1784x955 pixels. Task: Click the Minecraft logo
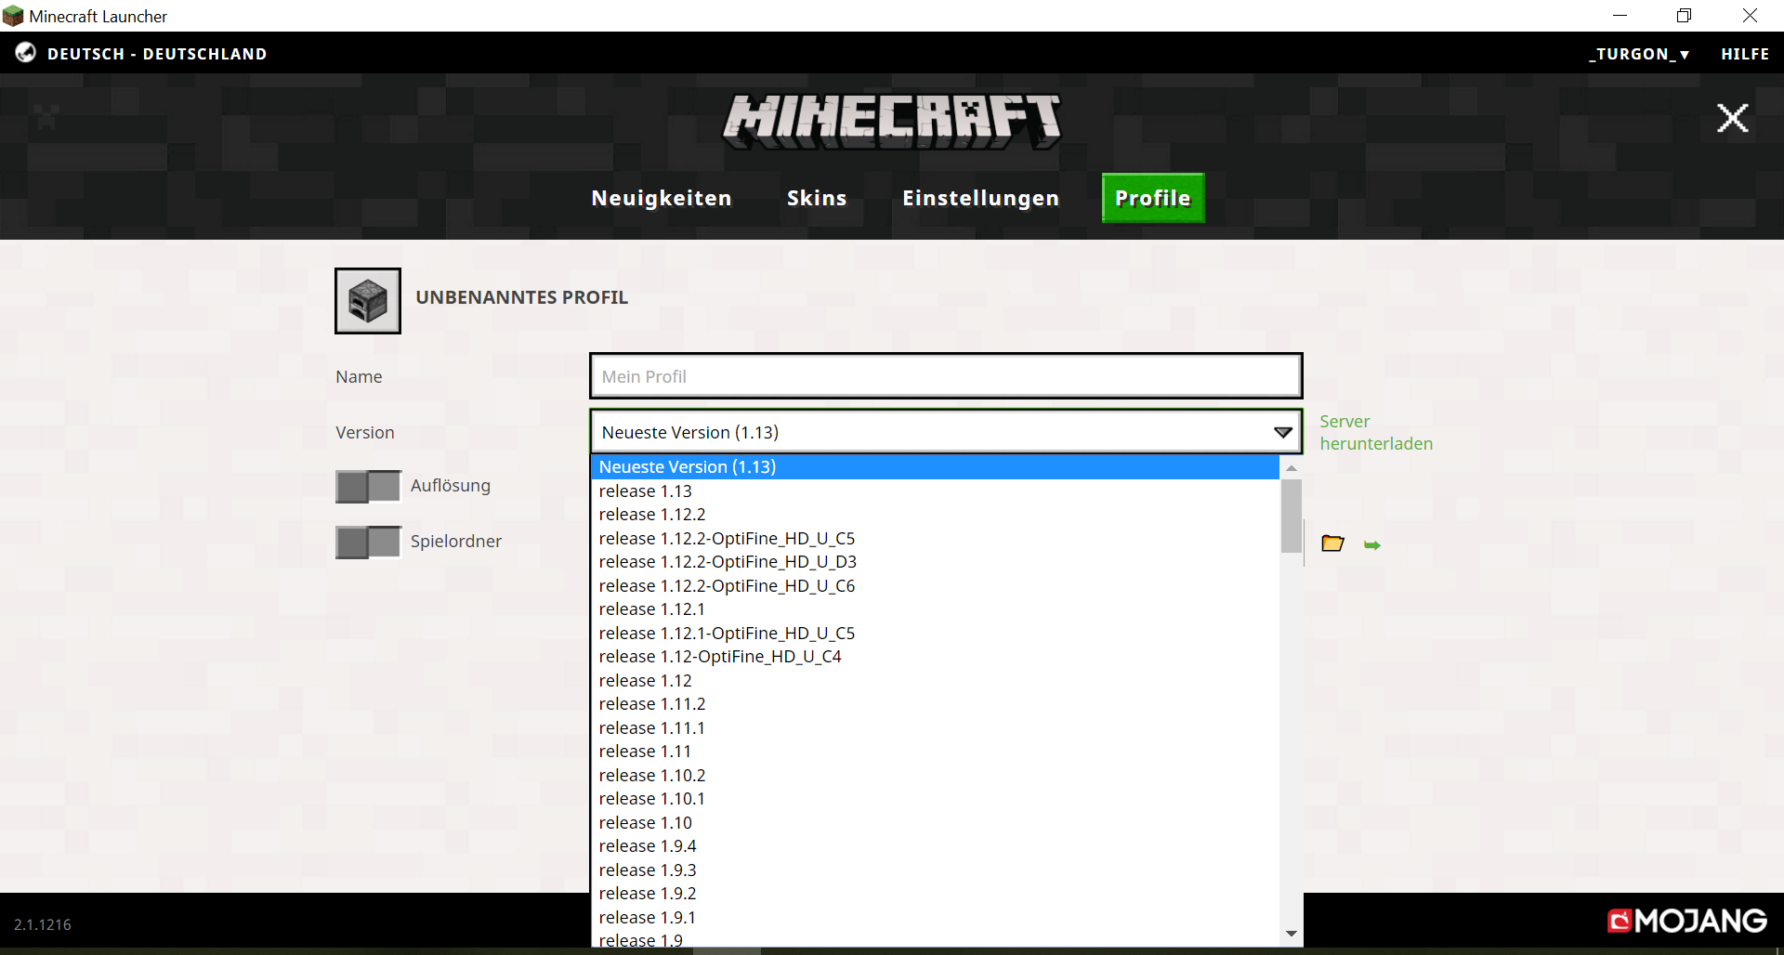point(892,121)
